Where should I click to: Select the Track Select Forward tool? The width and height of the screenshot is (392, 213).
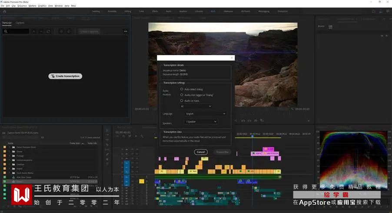107,135
